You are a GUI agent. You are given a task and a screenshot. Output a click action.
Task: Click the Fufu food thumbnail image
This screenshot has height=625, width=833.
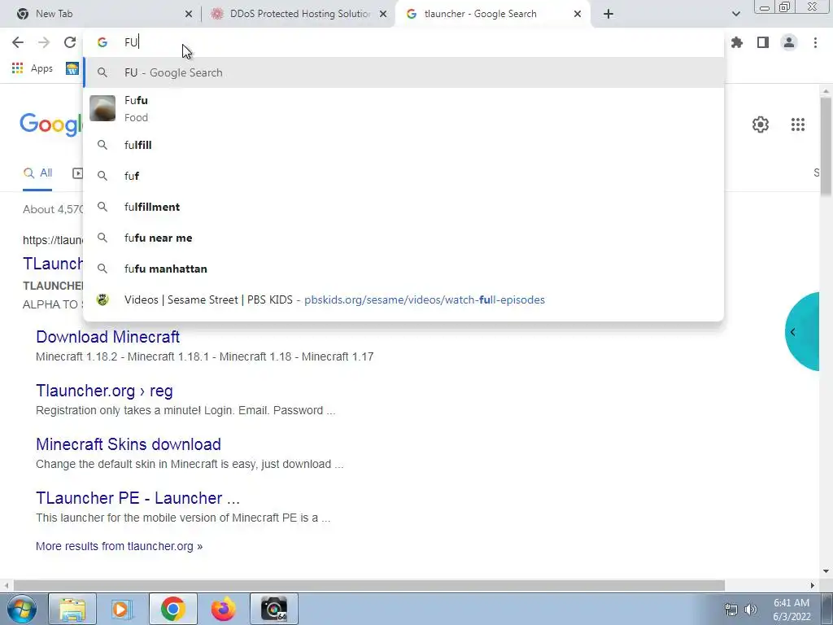click(x=102, y=108)
